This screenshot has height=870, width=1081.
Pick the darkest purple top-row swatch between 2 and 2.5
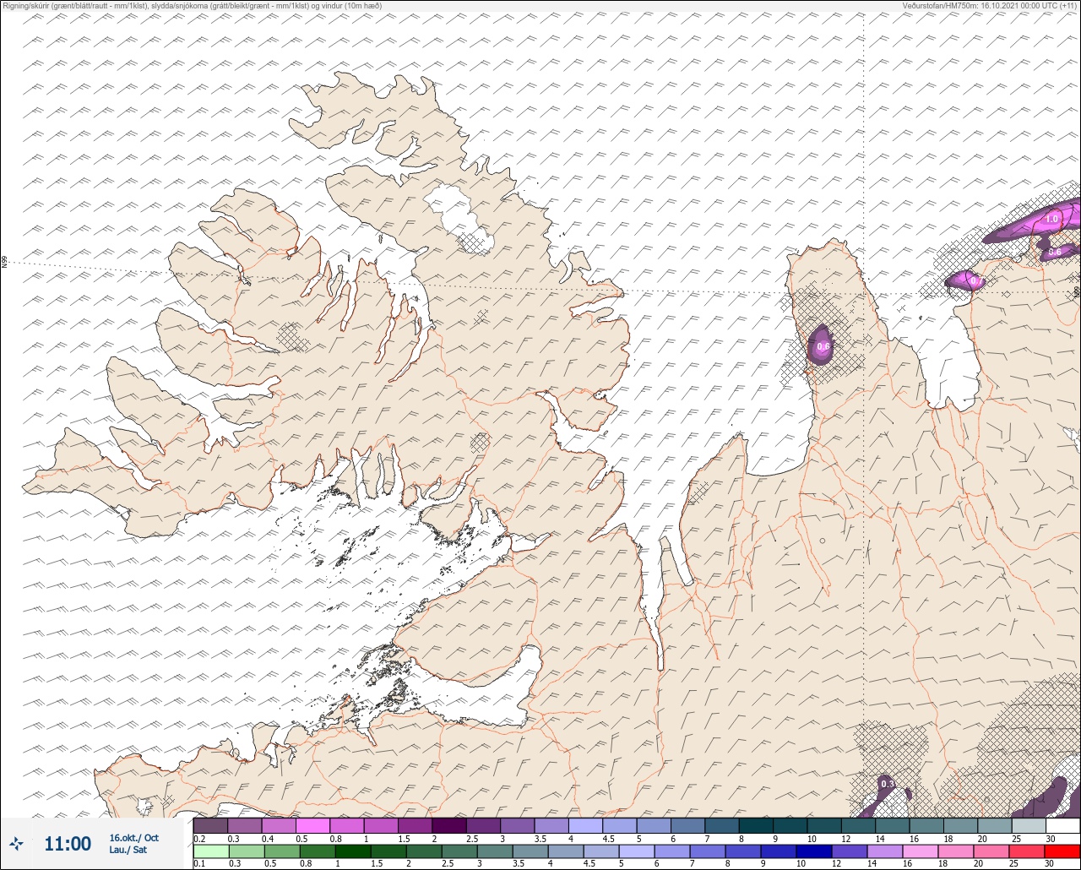click(449, 825)
